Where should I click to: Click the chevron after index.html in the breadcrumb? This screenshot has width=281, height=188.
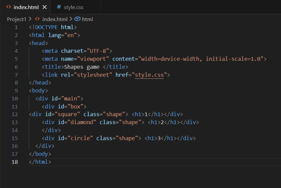(71, 19)
